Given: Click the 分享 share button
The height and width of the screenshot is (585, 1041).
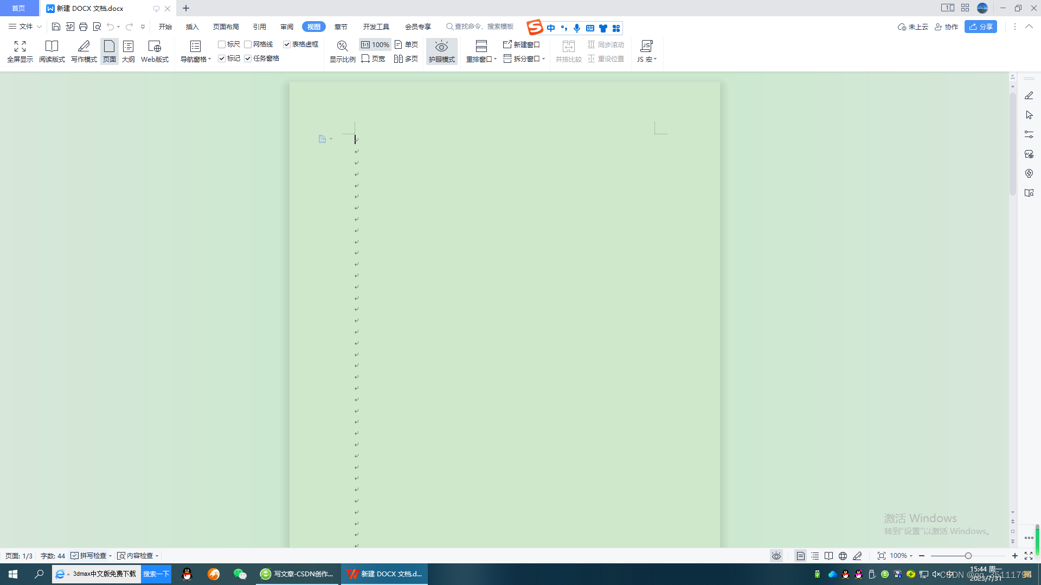Looking at the screenshot, I should [980, 27].
